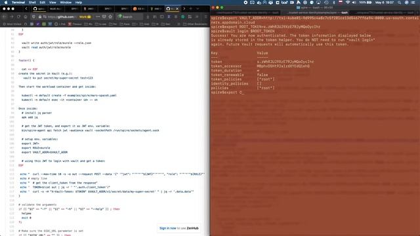
Task: Click the Siri icon in menu bar
Action: coord(406,3)
